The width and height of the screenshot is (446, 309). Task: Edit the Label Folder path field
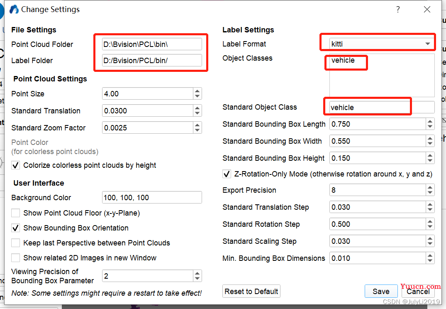pyautogui.click(x=152, y=60)
